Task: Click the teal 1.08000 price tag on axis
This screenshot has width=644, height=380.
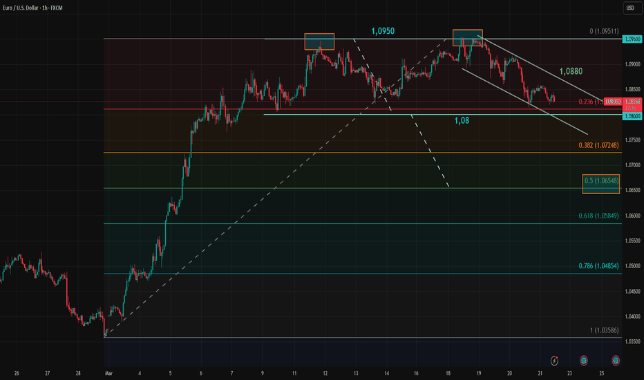Action: click(x=632, y=116)
